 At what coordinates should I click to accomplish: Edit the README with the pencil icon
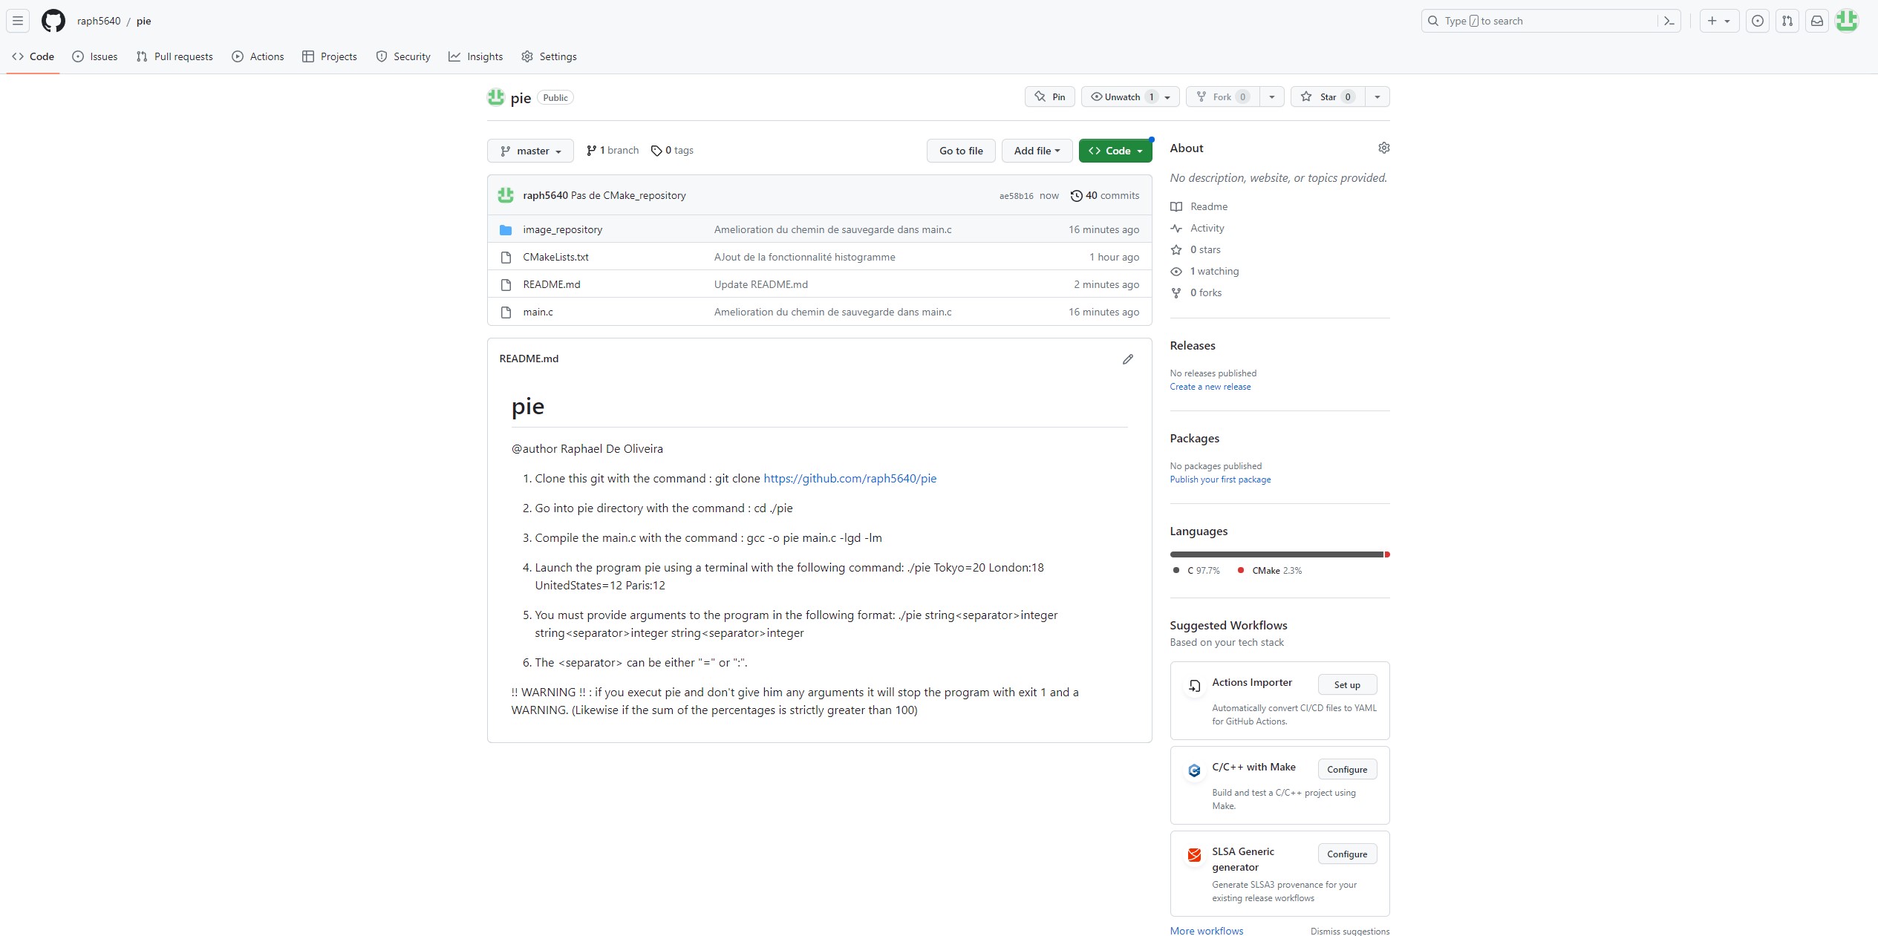(1127, 359)
